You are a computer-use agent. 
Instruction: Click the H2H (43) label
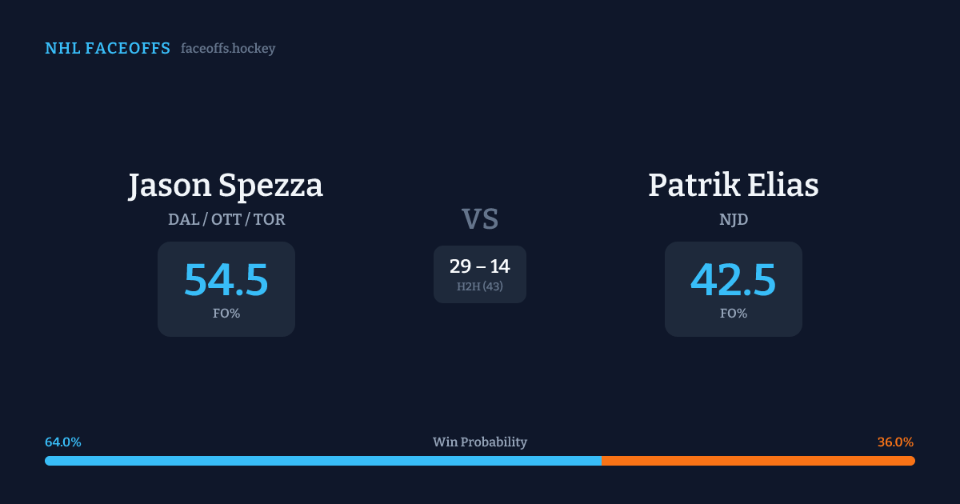(480, 286)
